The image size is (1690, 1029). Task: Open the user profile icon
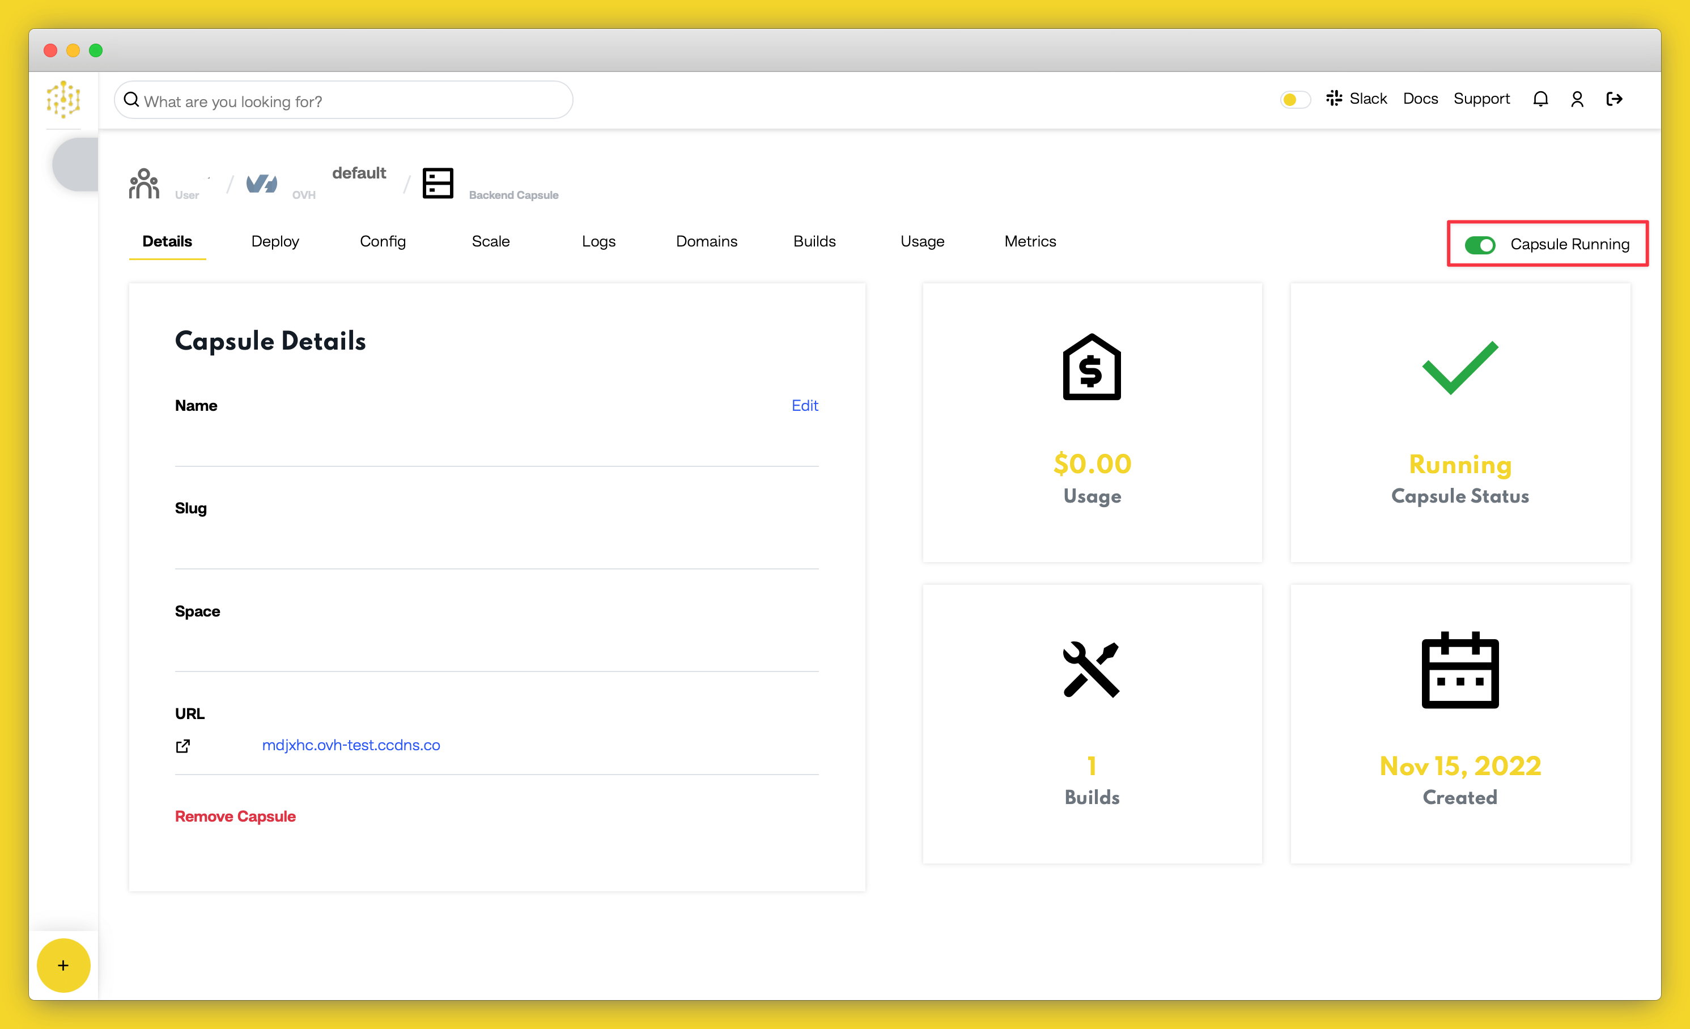(1577, 99)
